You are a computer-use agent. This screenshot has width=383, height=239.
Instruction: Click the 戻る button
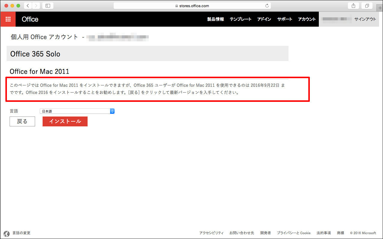coord(22,121)
